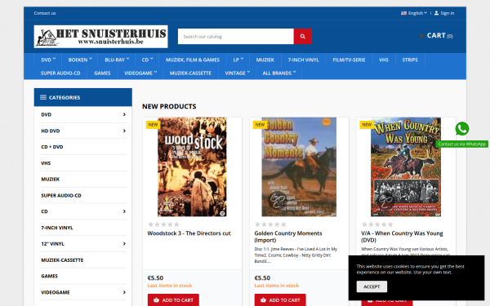Accept the cookie notice
Image resolution: width=490 pixels, height=306 pixels.
pos(372,286)
